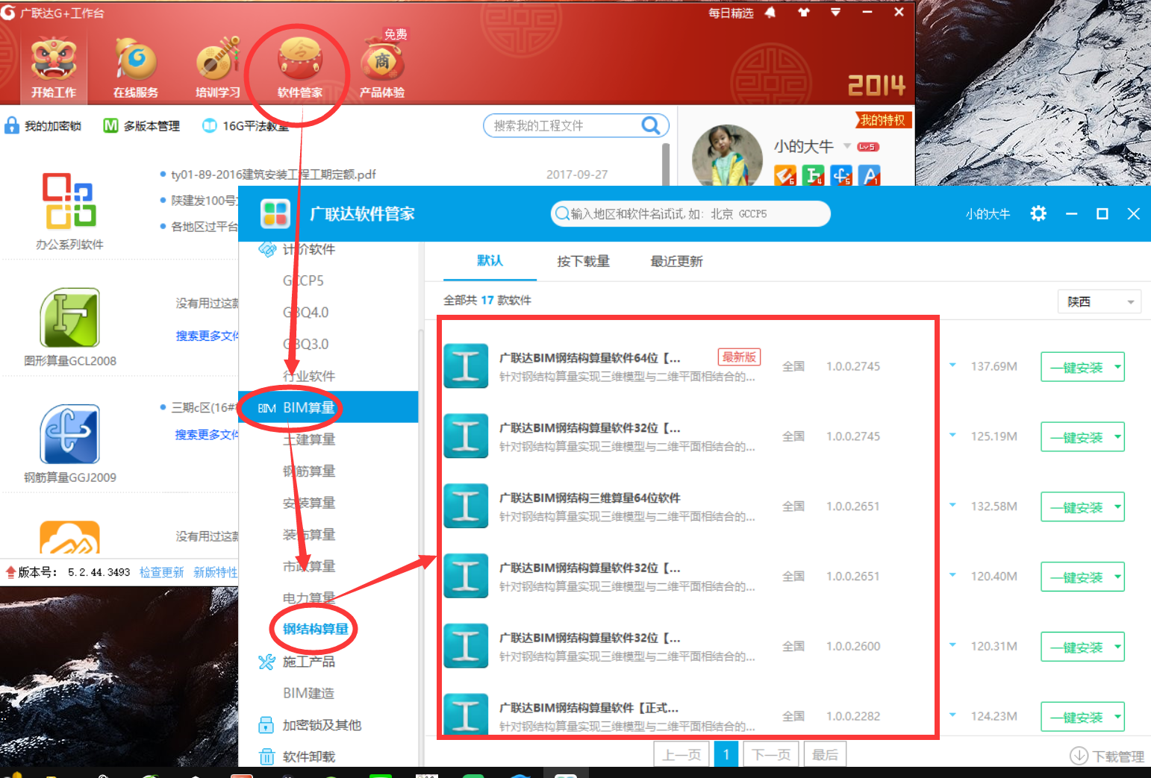Expand version arrow beside 137.69M size

952,366
